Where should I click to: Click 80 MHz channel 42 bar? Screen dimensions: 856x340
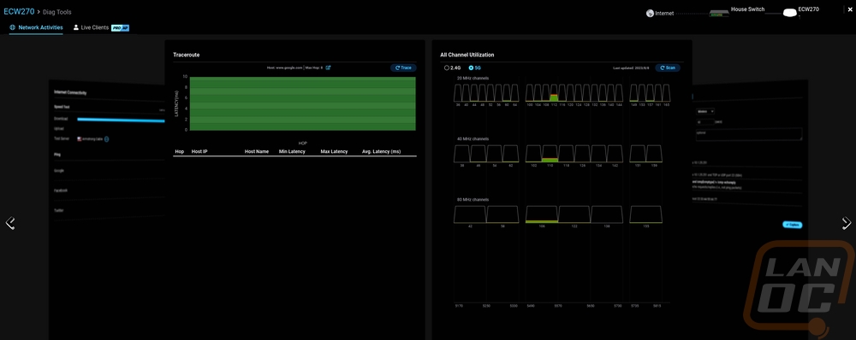coord(470,214)
